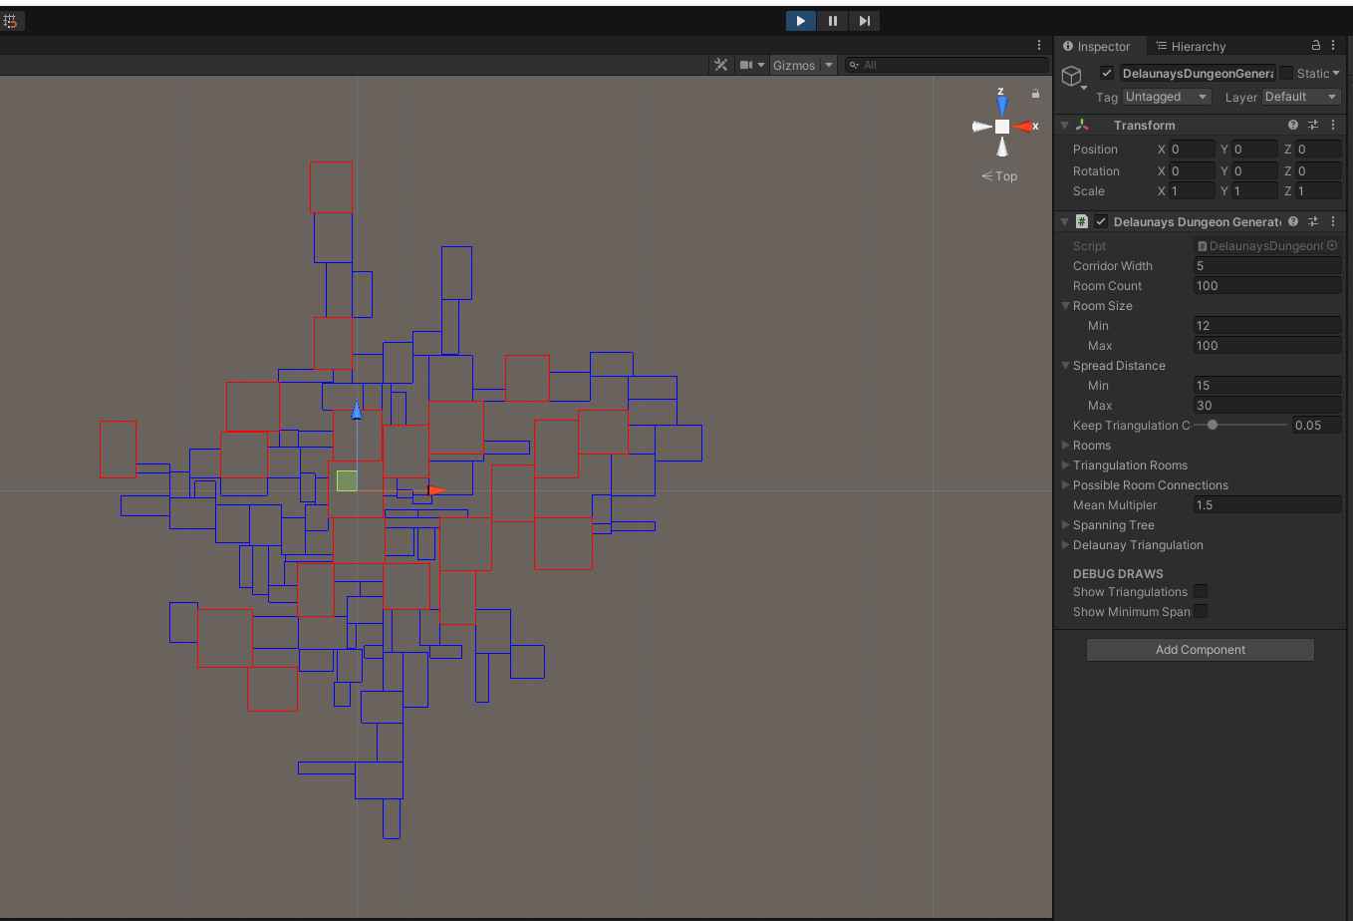Enable Show Triangulations debug checkbox

click(x=1201, y=591)
